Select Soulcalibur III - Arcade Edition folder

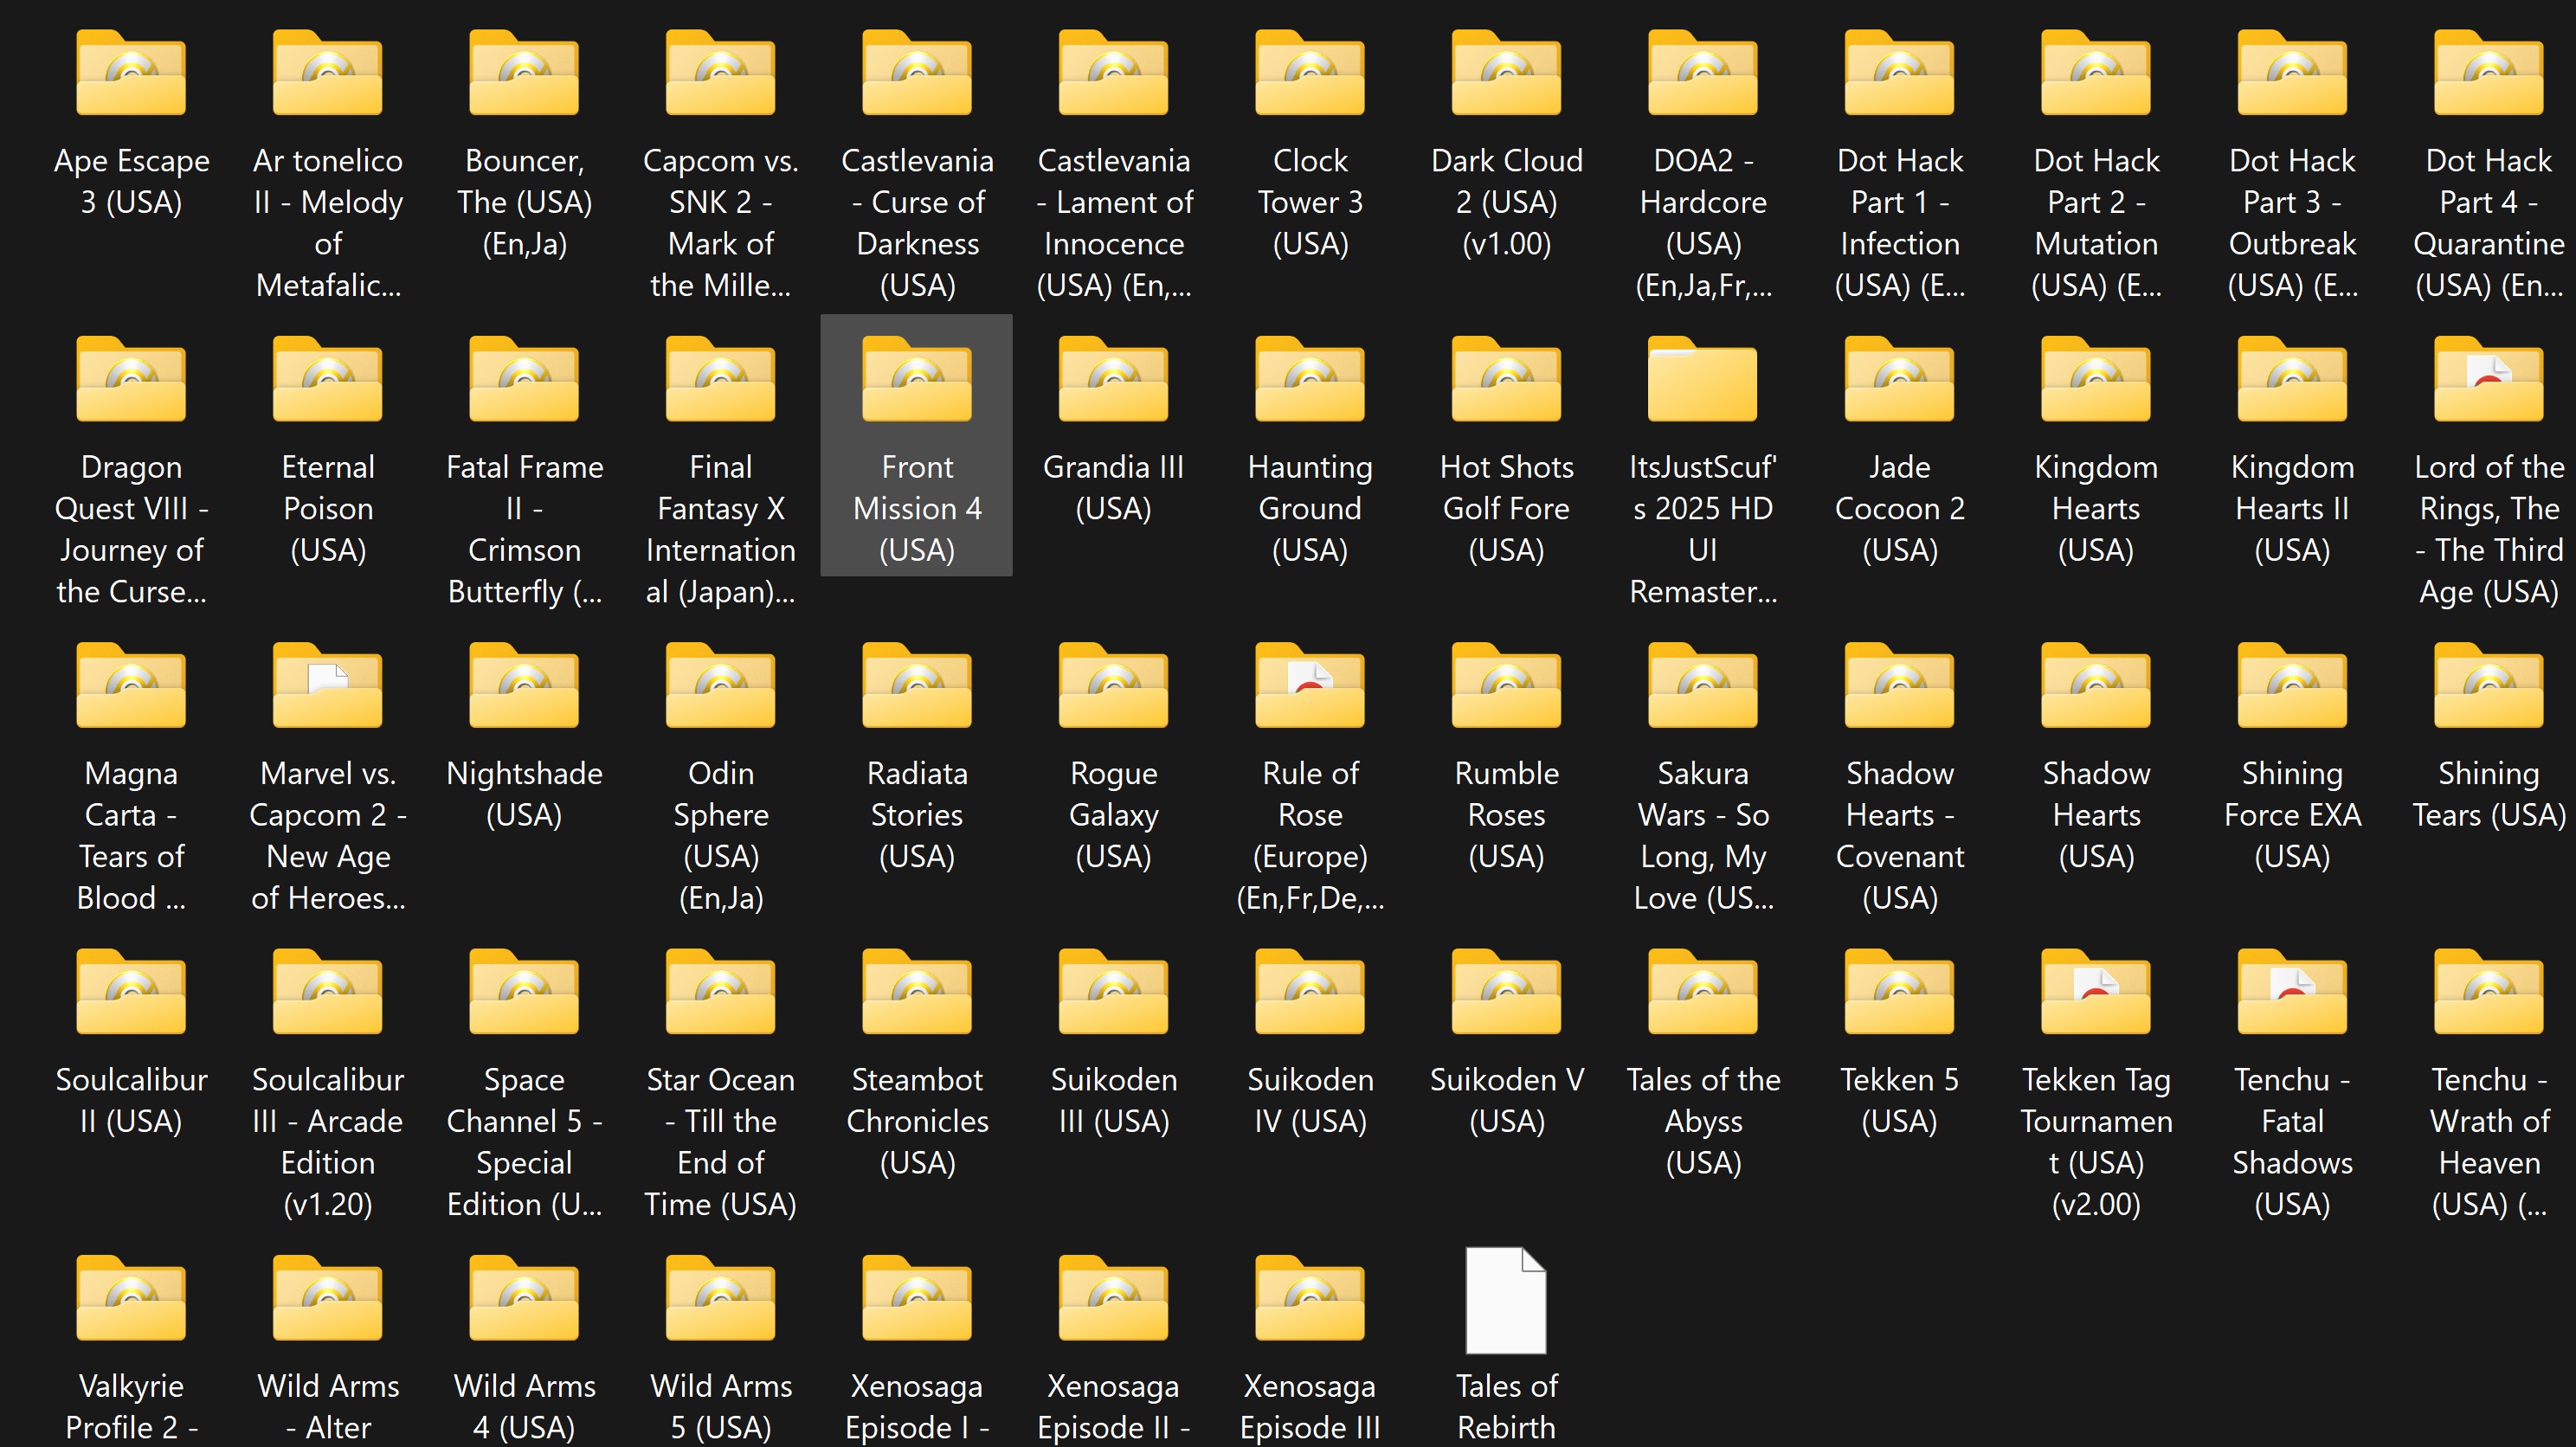(328, 991)
